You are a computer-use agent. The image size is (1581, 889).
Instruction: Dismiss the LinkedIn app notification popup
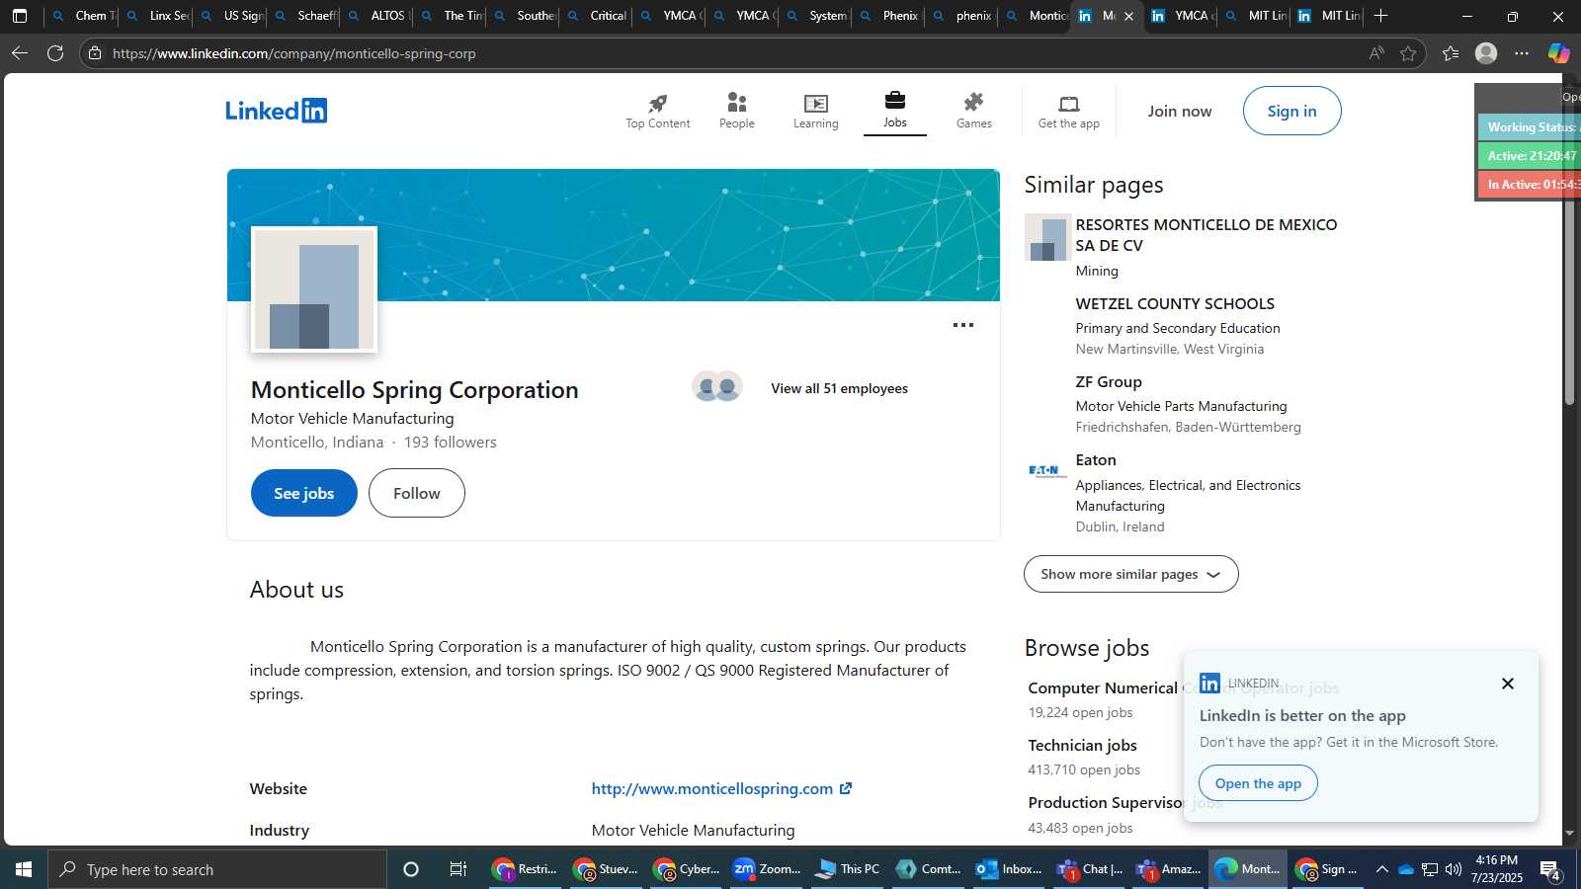coord(1507,684)
